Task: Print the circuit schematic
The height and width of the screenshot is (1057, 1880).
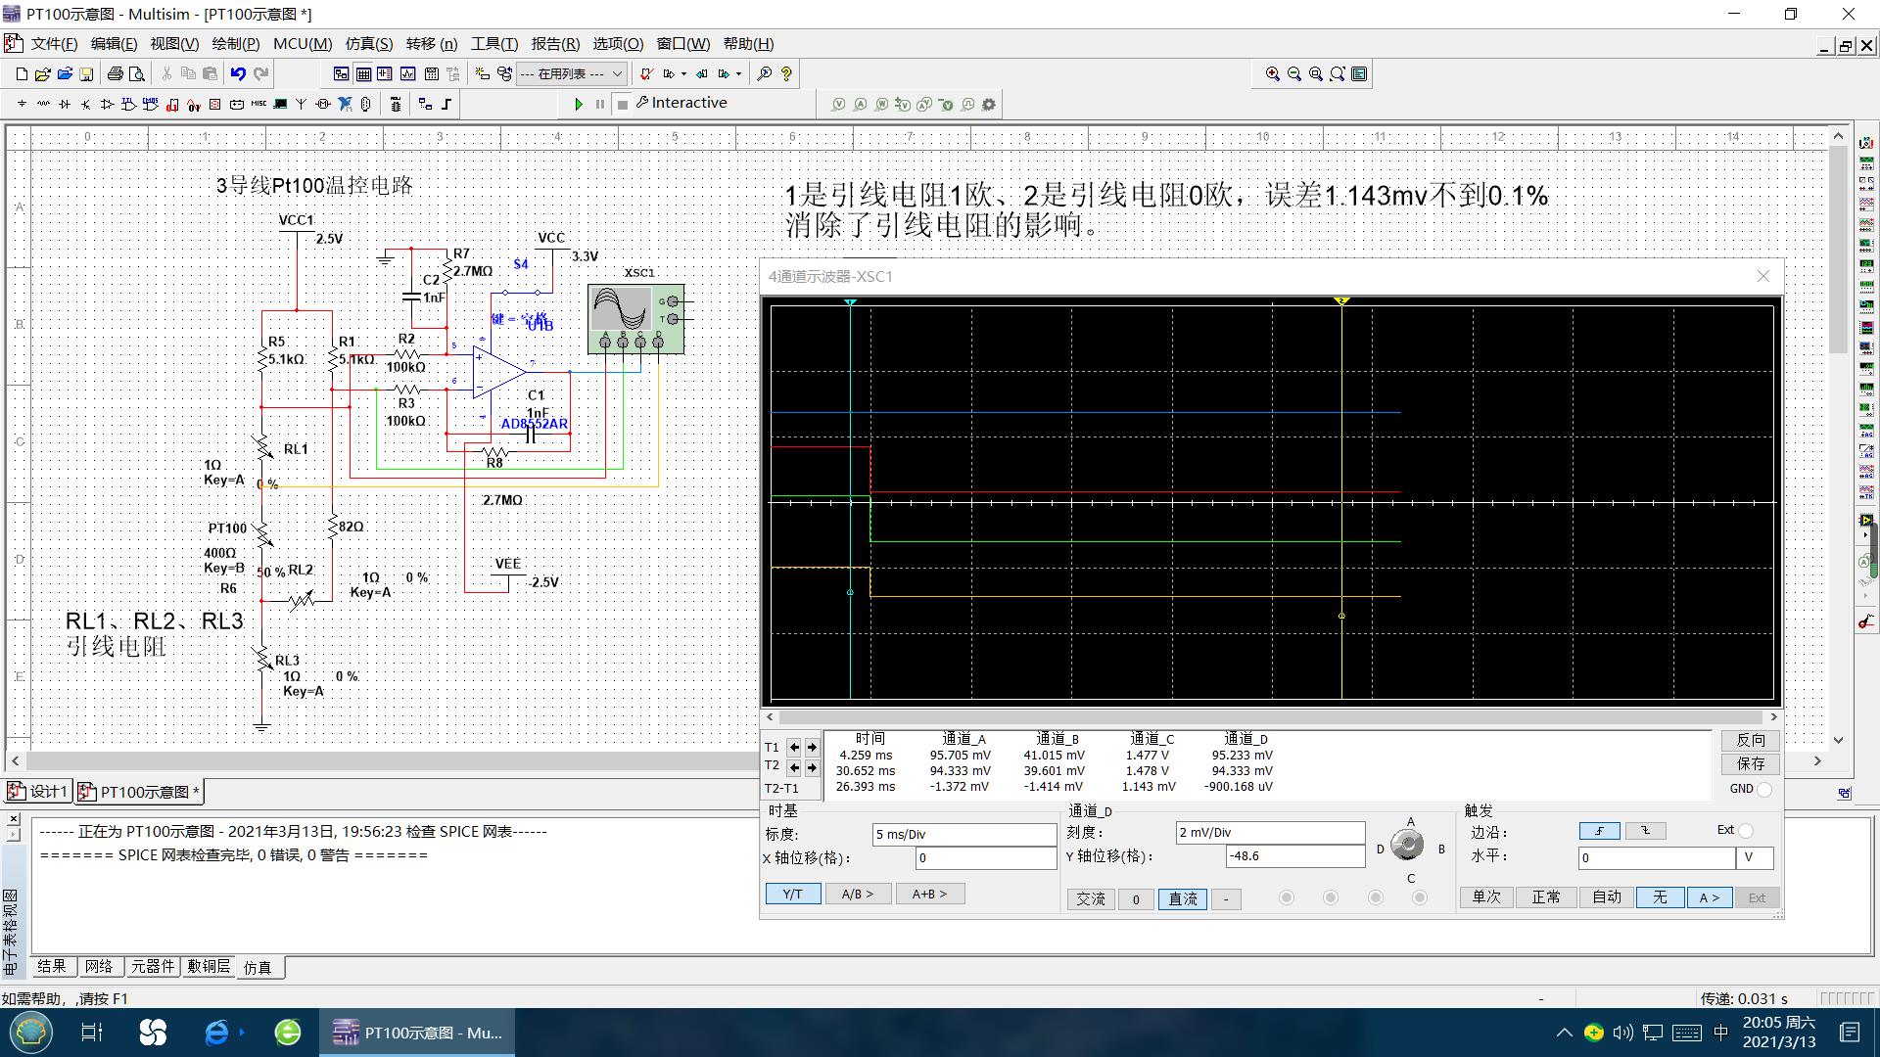Action: 116,73
